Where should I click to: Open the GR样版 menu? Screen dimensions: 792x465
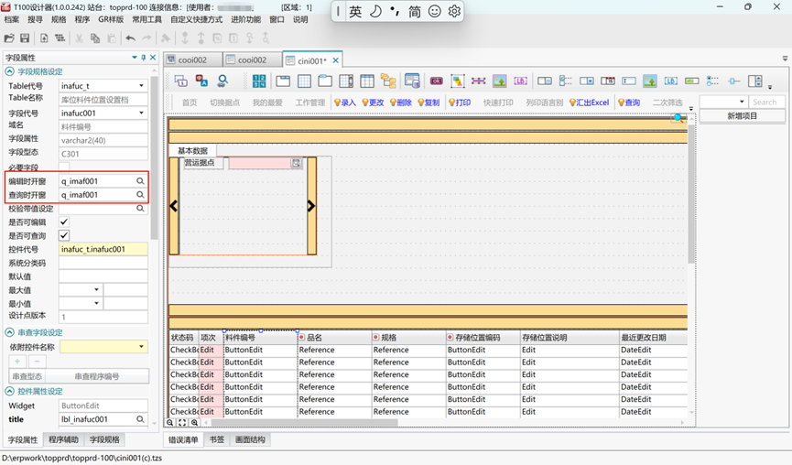(111, 19)
